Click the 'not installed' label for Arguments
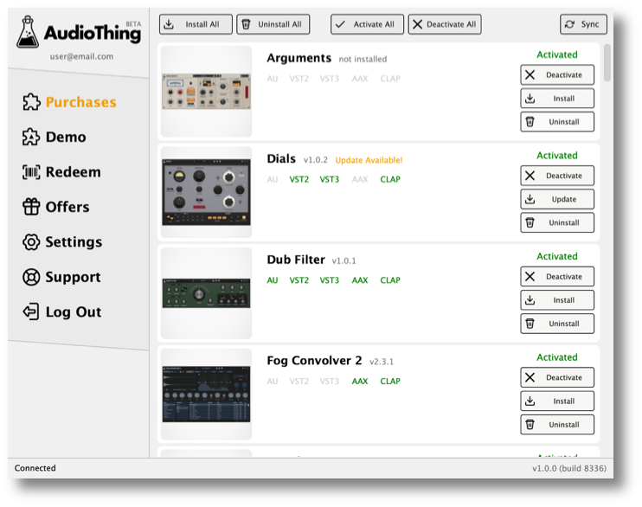Image resolution: width=642 pixels, height=507 pixels. [363, 59]
